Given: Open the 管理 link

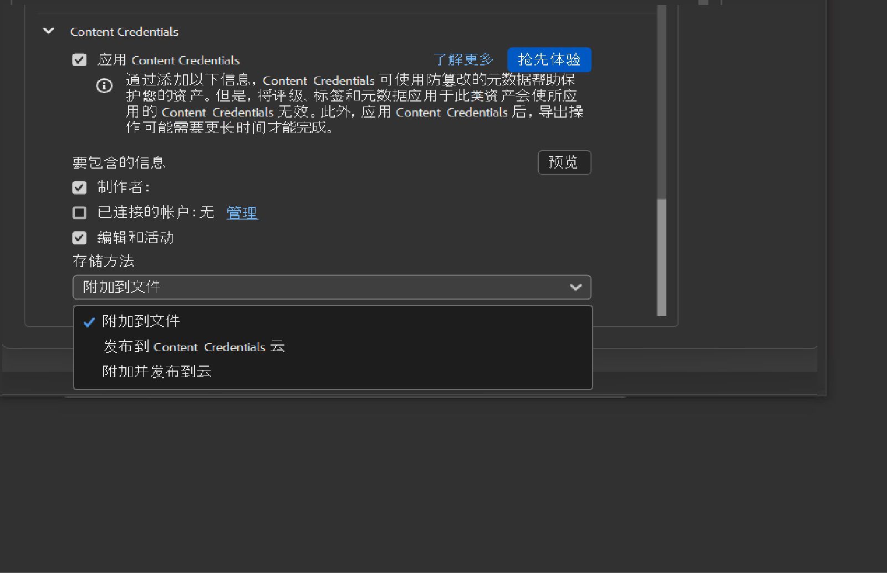Looking at the screenshot, I should [x=242, y=212].
